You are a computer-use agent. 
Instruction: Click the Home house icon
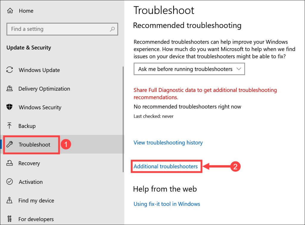click(x=10, y=11)
